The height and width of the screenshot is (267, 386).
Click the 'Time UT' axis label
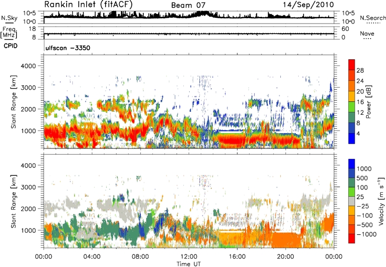tap(189, 264)
